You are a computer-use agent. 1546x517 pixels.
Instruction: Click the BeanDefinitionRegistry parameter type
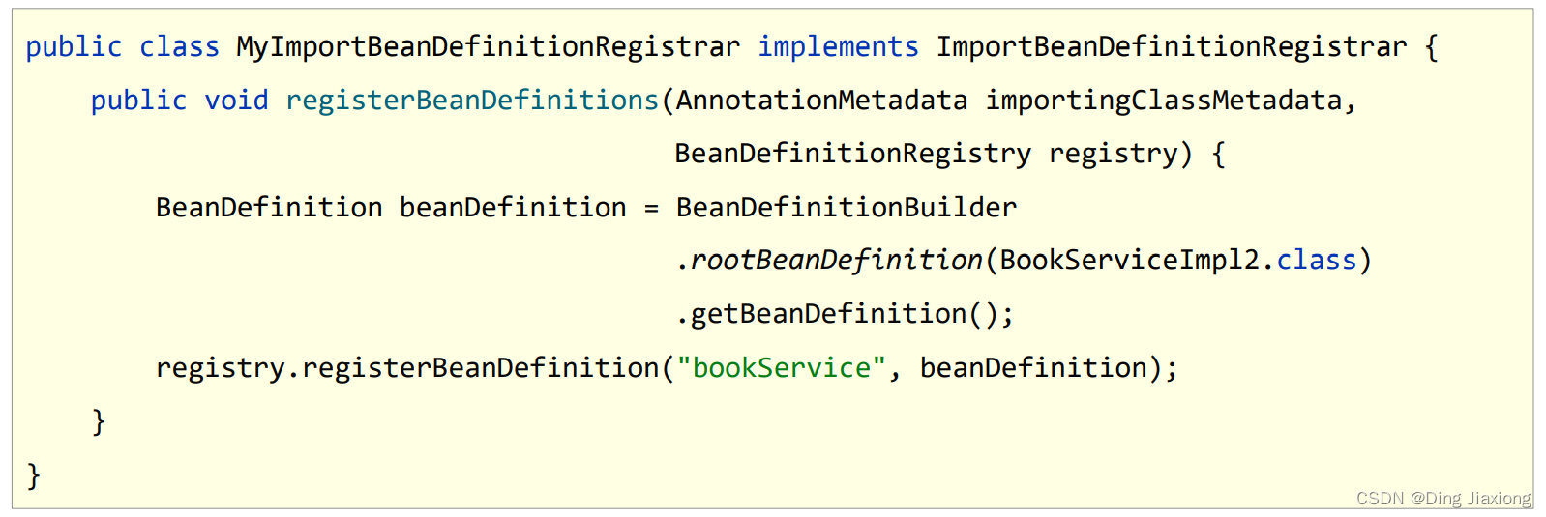point(852,154)
